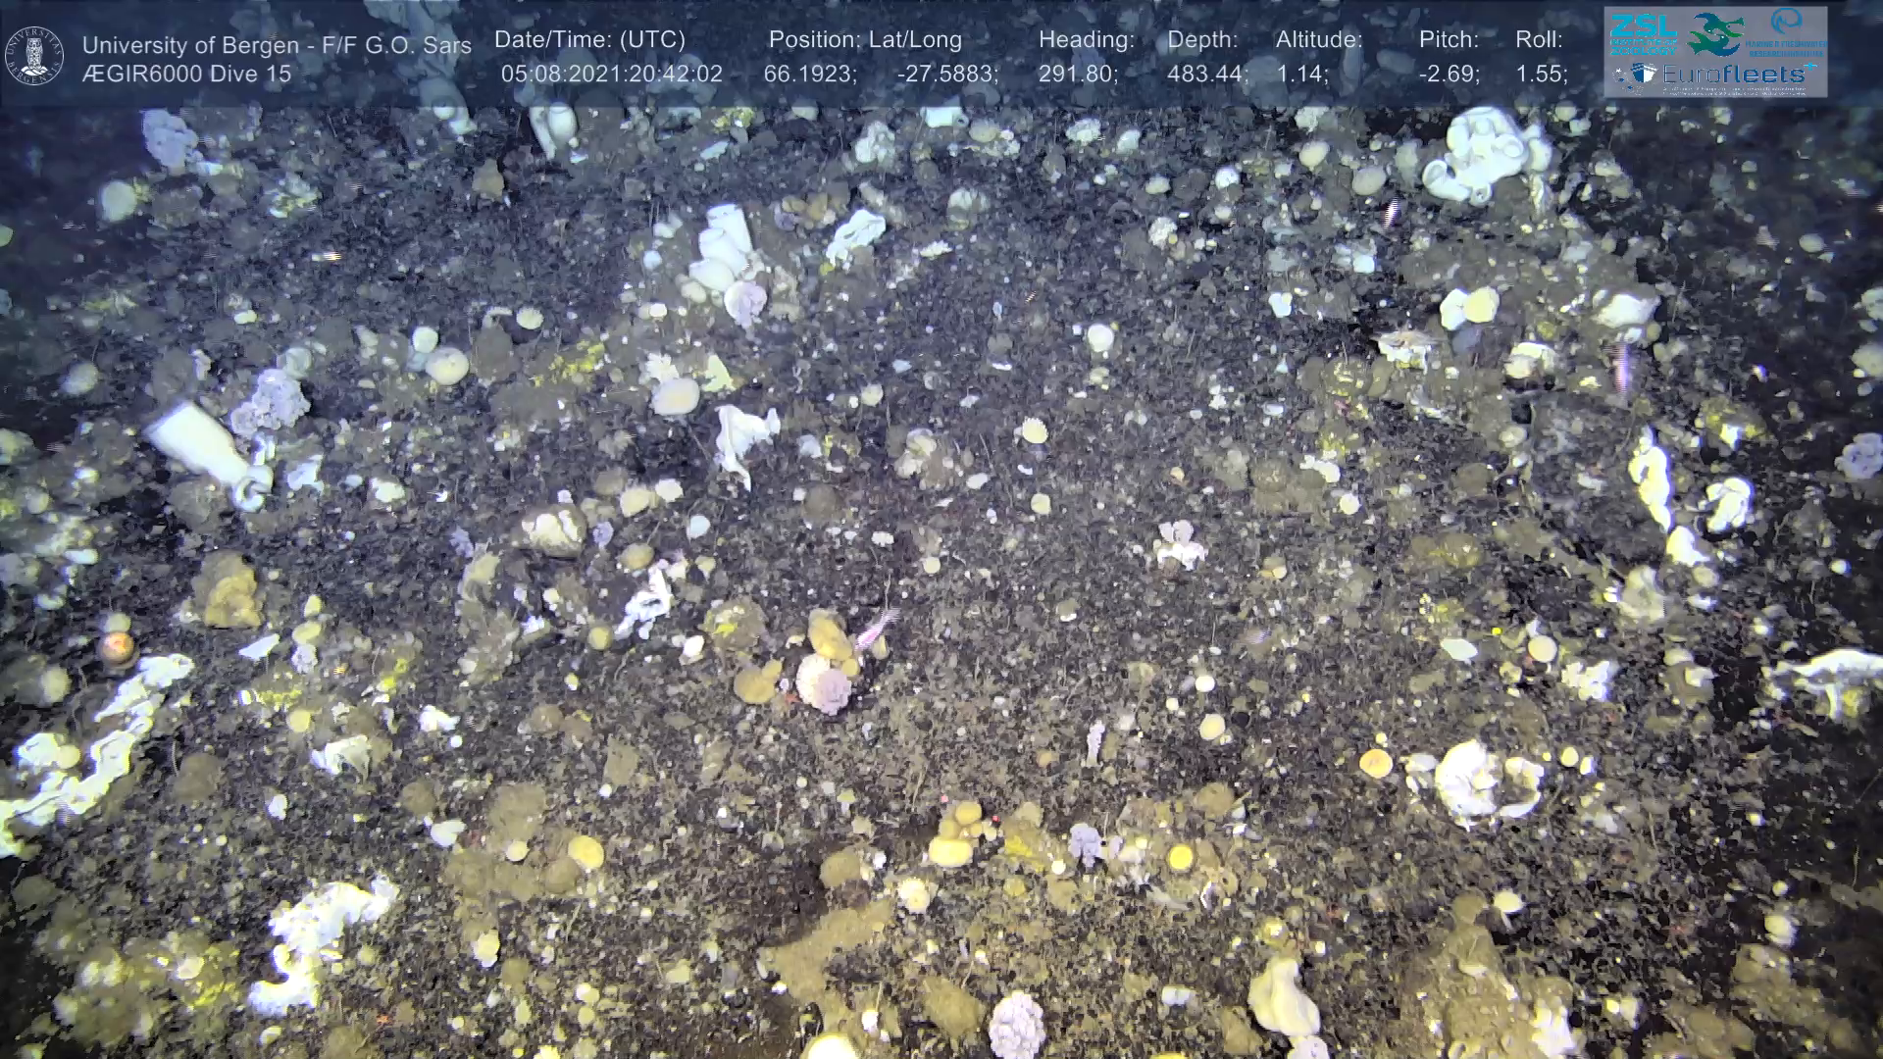1883x1059 pixels.
Task: Click the timestamp 05:08:2021:20:42:02
Action: pos(611,74)
